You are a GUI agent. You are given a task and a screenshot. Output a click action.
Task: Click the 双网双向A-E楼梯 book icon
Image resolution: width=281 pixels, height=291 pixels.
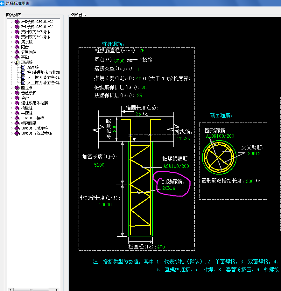point(17,32)
